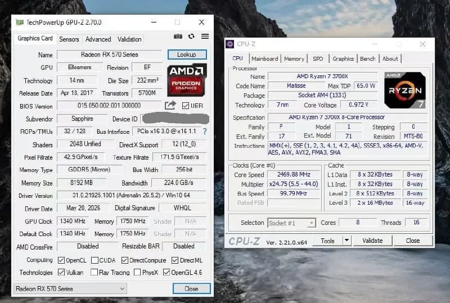Open the Radeon RX 570 Series GPU dropdown
The height and width of the screenshot is (303, 450).
70,288
